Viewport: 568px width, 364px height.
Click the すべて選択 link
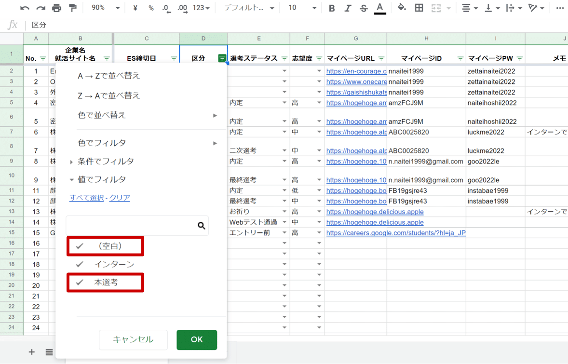[87, 198]
